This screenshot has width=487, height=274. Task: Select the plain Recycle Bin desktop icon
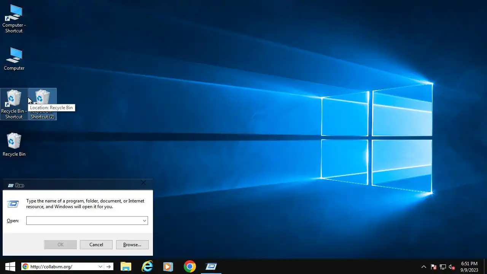coord(14,145)
